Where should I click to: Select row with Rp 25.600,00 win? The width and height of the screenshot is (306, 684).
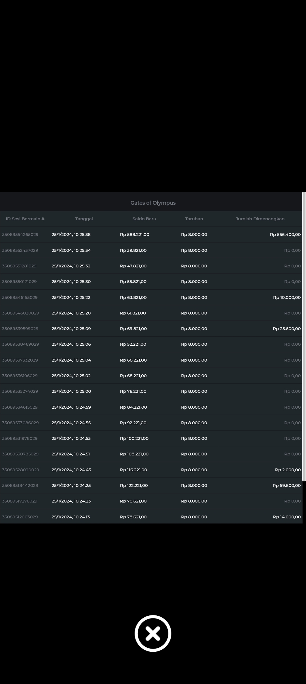point(286,329)
